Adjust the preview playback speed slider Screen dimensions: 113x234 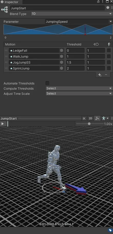point(89,124)
